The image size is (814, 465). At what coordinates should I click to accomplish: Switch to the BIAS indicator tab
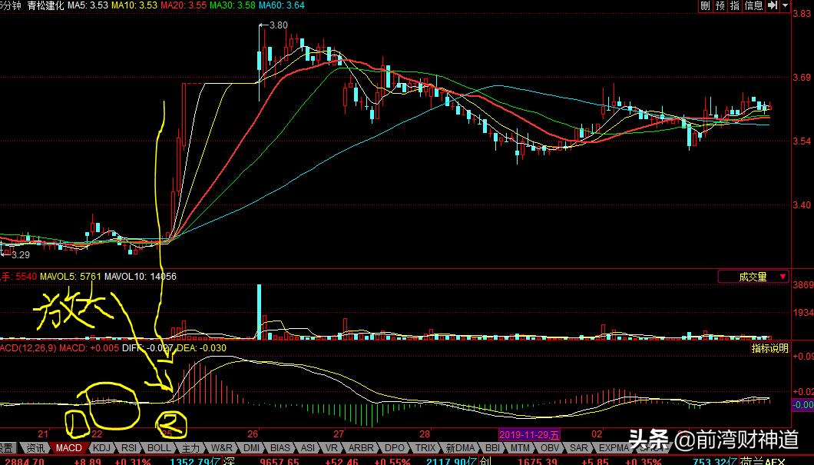click(280, 447)
